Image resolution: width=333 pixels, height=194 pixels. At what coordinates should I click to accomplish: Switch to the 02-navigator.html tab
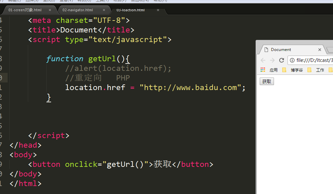[78, 10]
